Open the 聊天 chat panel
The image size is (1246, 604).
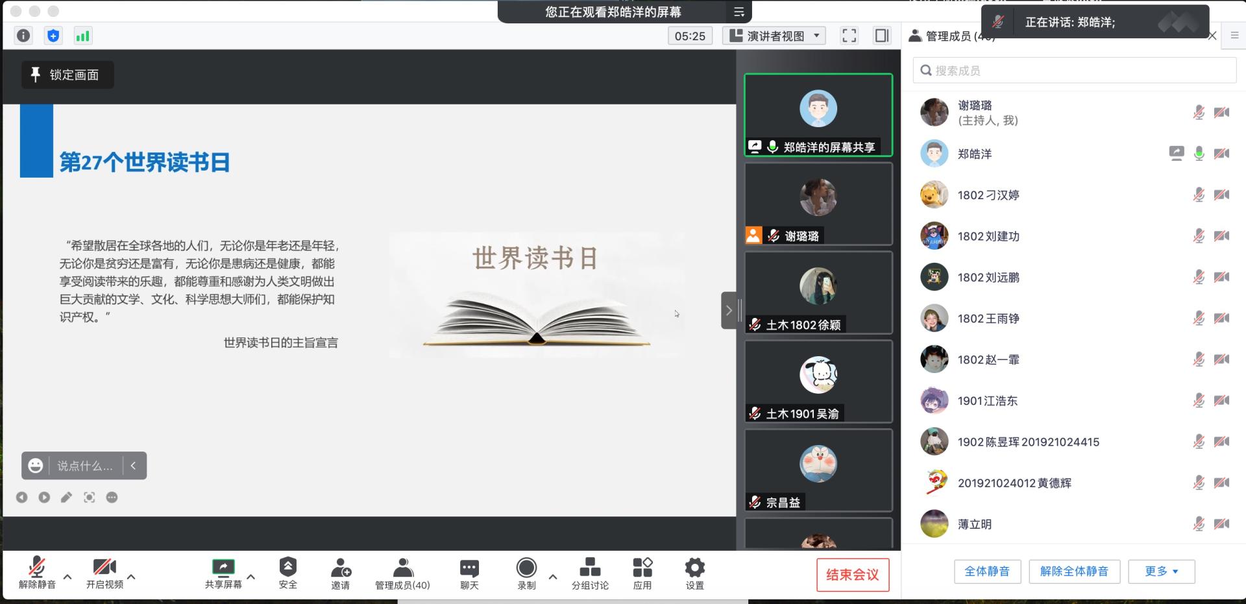[469, 574]
